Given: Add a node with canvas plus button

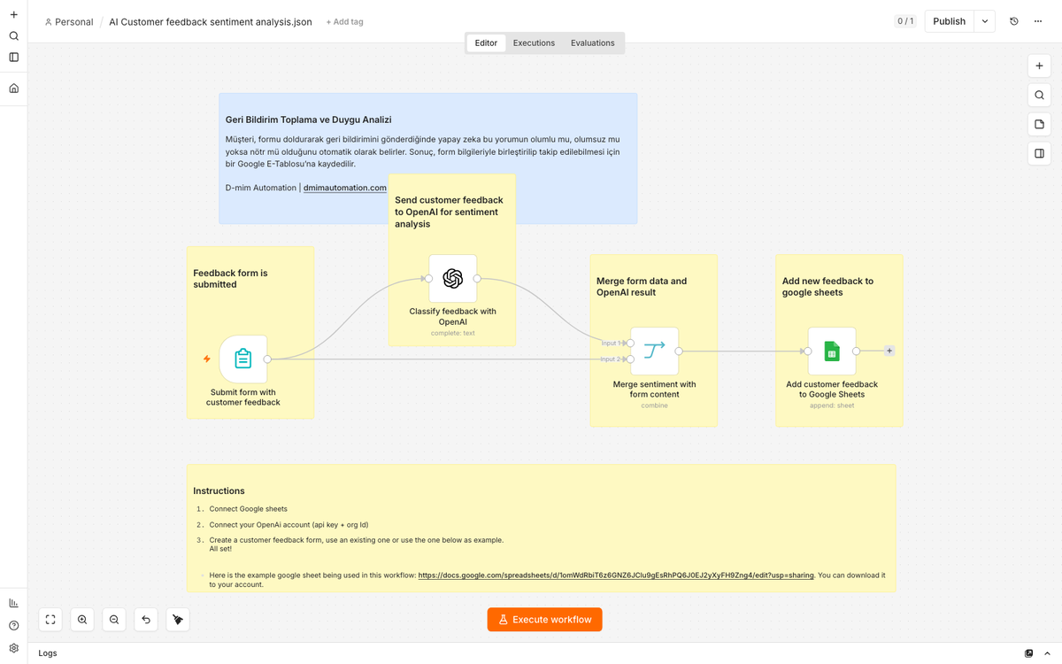Looking at the screenshot, I should point(1039,66).
